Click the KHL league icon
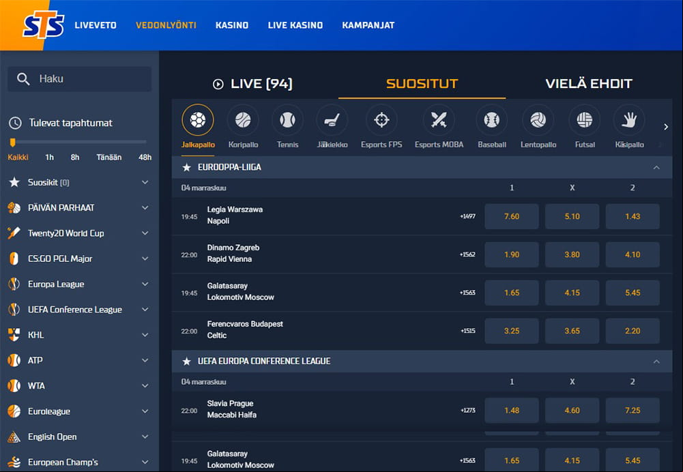The image size is (683, 472). click(x=14, y=335)
